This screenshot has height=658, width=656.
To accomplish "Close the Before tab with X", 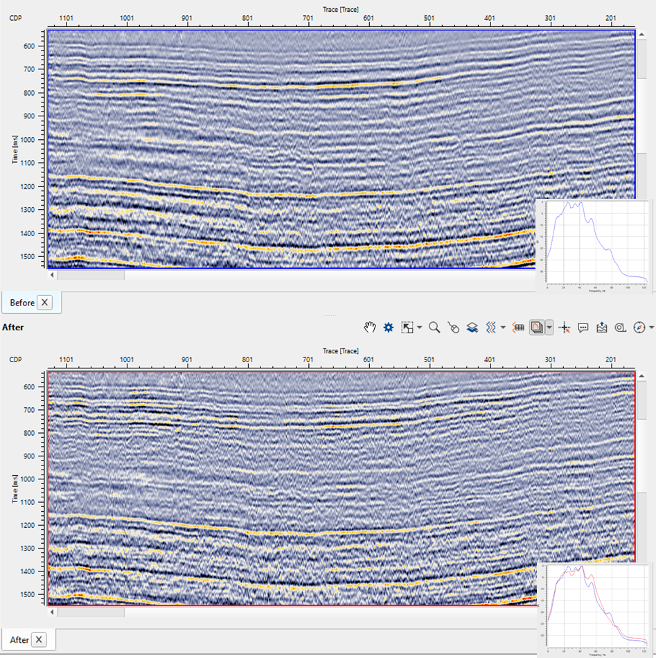I will [44, 303].
